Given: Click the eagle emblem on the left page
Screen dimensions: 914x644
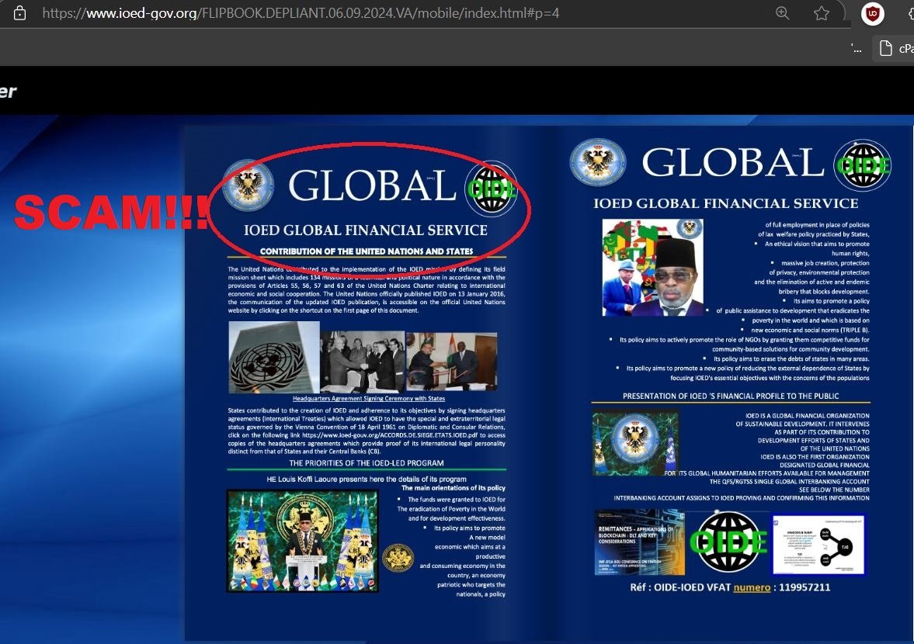Looking at the screenshot, I should coord(248,185).
